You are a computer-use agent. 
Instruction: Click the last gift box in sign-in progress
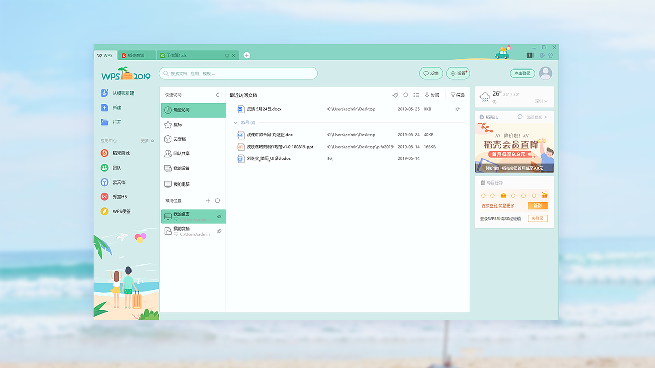(x=544, y=195)
